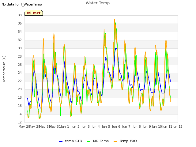Click the y-axis tick label 36
This screenshot has width=196, height=147.
(x=20, y=23)
